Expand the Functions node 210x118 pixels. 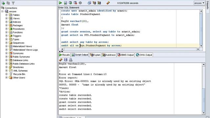coord(7,32)
